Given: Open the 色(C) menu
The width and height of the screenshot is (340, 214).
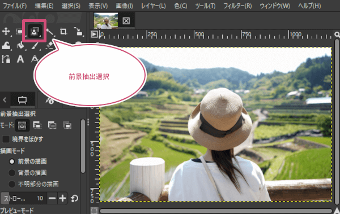Looking at the screenshot, I should (x=181, y=6).
